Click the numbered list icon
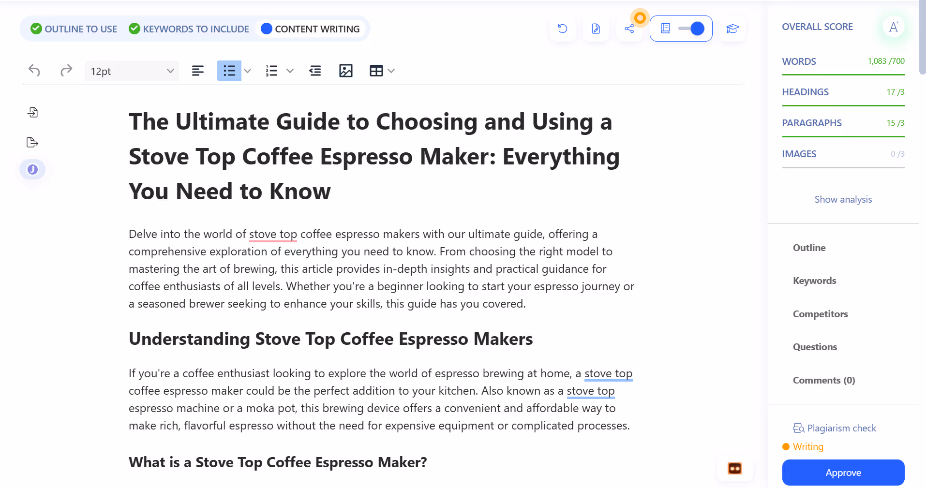This screenshot has width=926, height=488. [x=271, y=71]
